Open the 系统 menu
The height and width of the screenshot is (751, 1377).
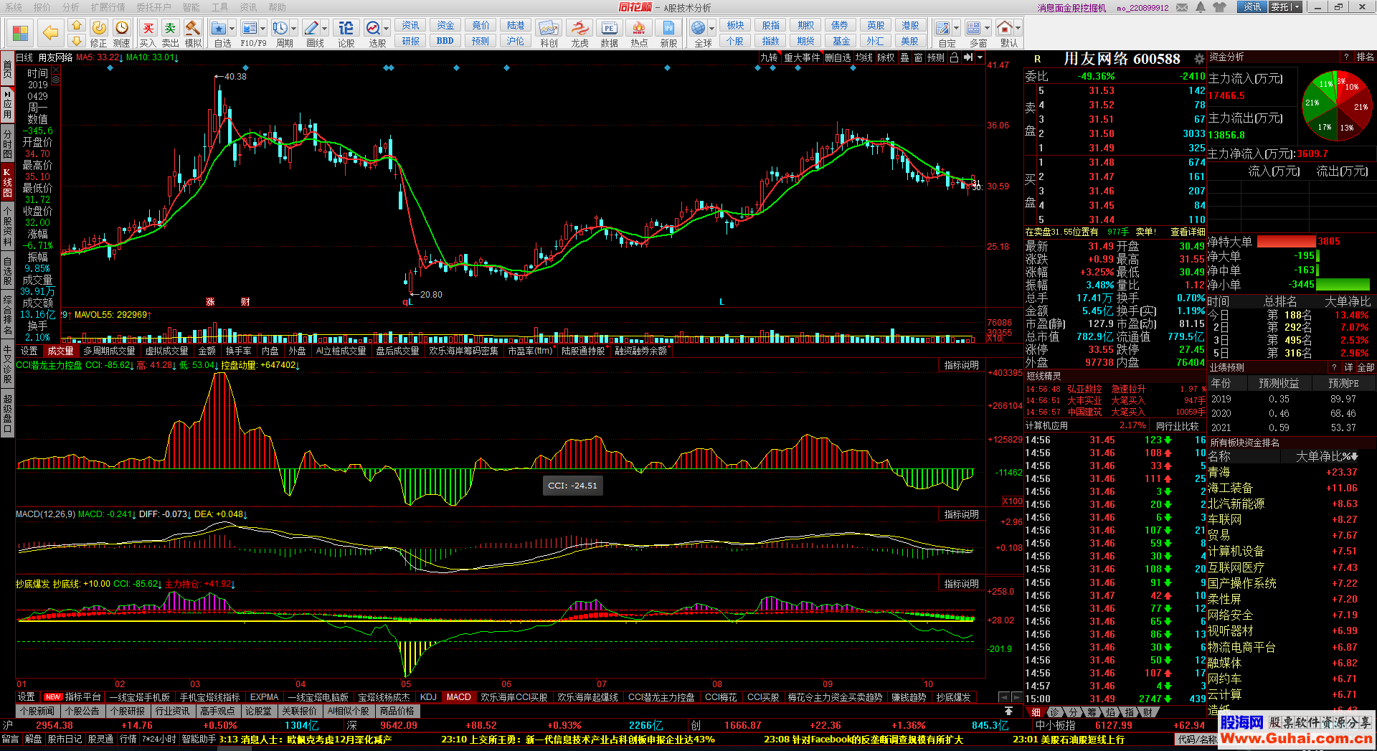(x=14, y=7)
